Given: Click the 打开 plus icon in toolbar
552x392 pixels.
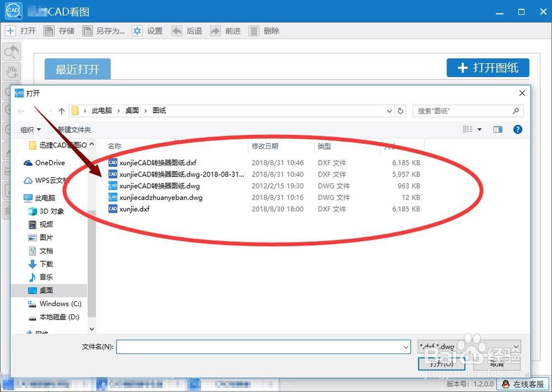Looking at the screenshot, I should tap(10, 31).
